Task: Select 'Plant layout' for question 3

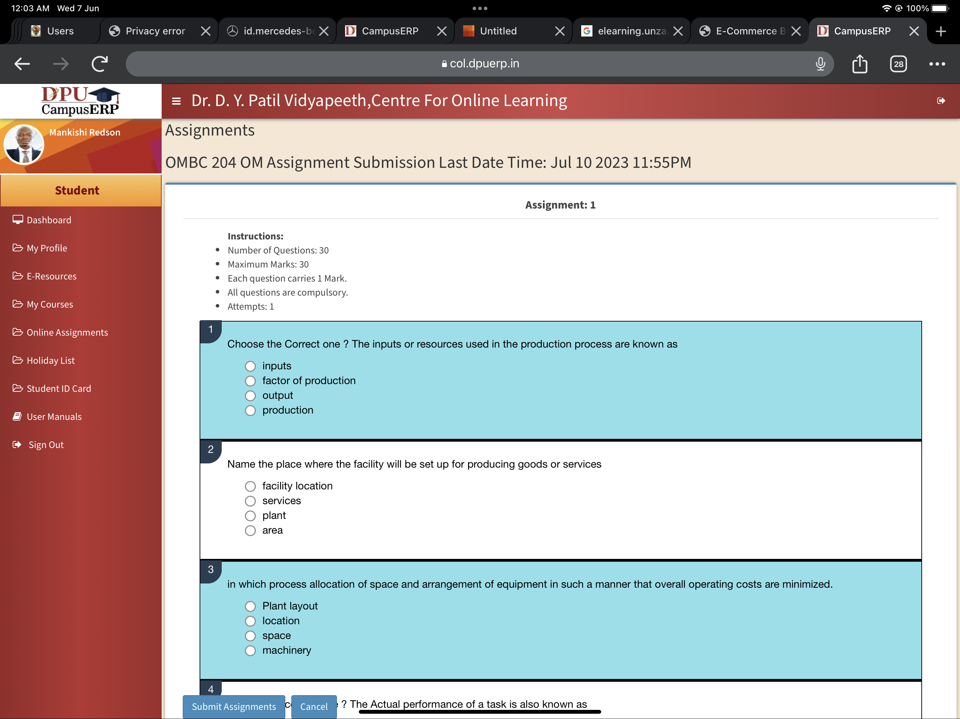Action: click(x=250, y=606)
